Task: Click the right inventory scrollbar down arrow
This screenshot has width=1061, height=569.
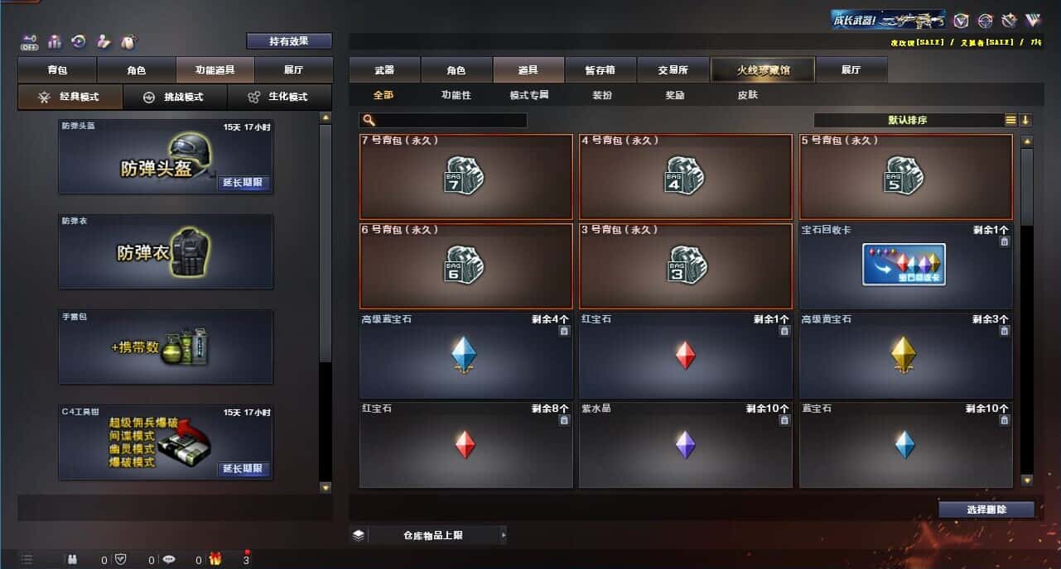Action: [1027, 481]
